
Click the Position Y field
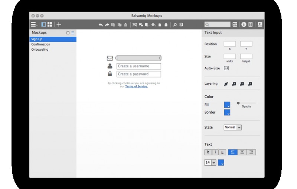(246, 44)
